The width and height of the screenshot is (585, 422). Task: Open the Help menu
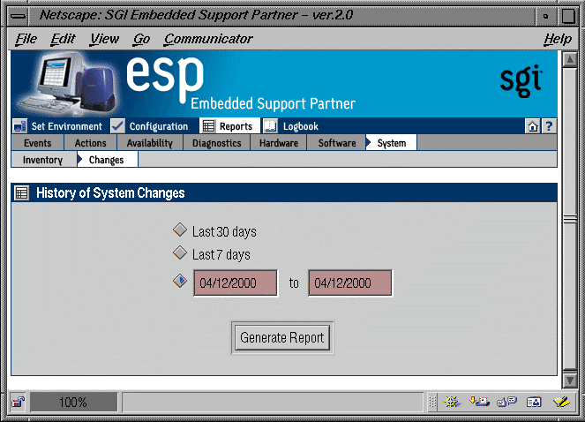pyautogui.click(x=558, y=39)
